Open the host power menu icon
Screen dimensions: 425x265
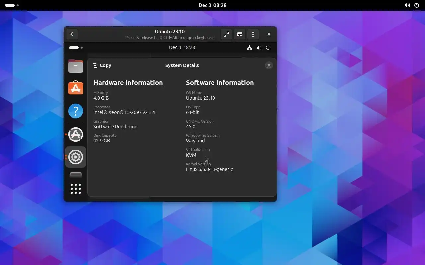pos(417,5)
